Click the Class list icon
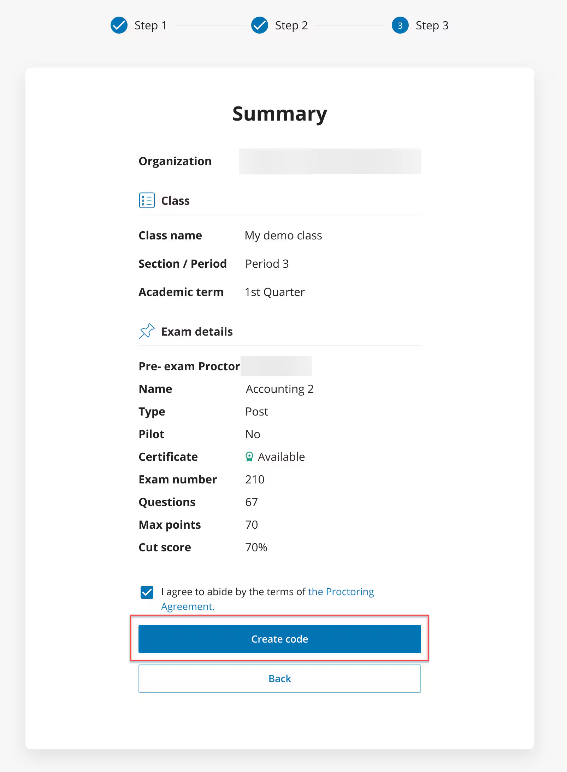This screenshot has height=772, width=567. pos(147,200)
